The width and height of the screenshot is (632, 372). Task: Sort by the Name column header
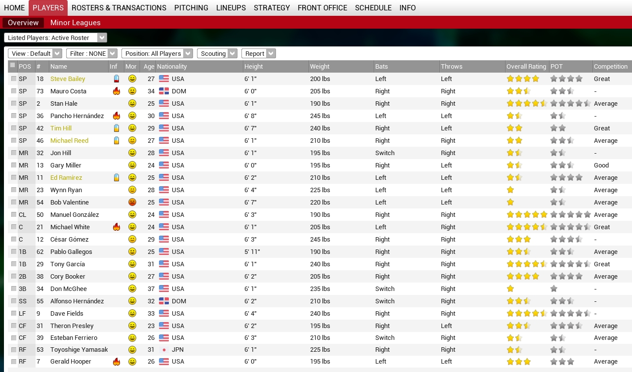point(79,66)
